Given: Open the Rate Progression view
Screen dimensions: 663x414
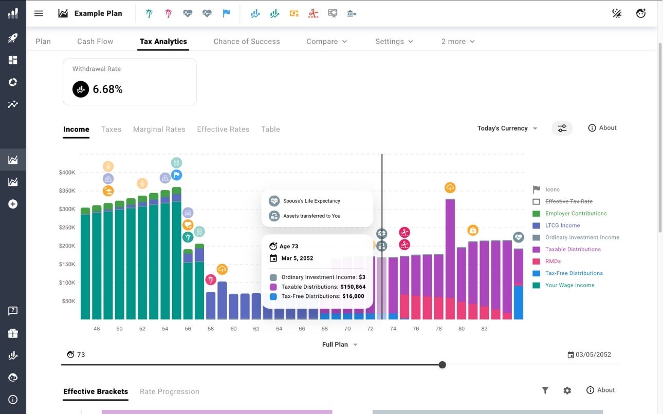Looking at the screenshot, I should click(x=169, y=391).
